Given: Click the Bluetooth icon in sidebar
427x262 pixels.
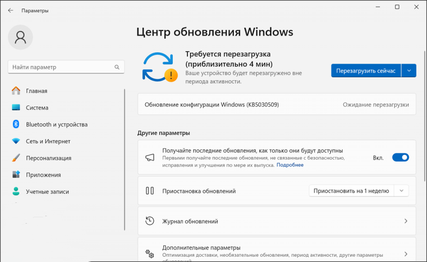Looking at the screenshot, I should (x=16, y=124).
